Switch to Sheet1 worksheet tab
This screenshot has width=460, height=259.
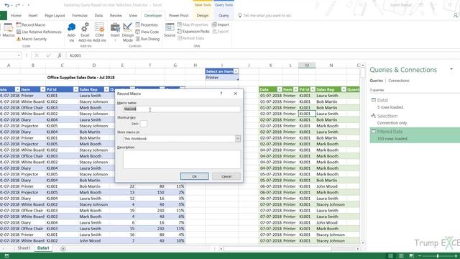24,248
